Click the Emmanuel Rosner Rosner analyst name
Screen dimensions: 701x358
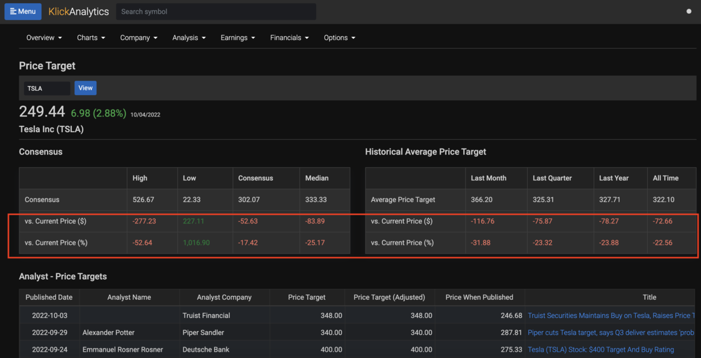pos(123,349)
